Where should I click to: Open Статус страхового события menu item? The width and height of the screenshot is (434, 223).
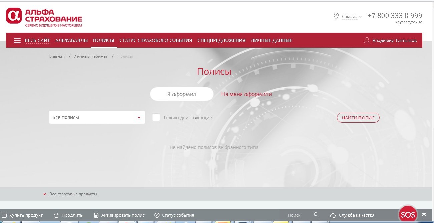tap(155, 40)
